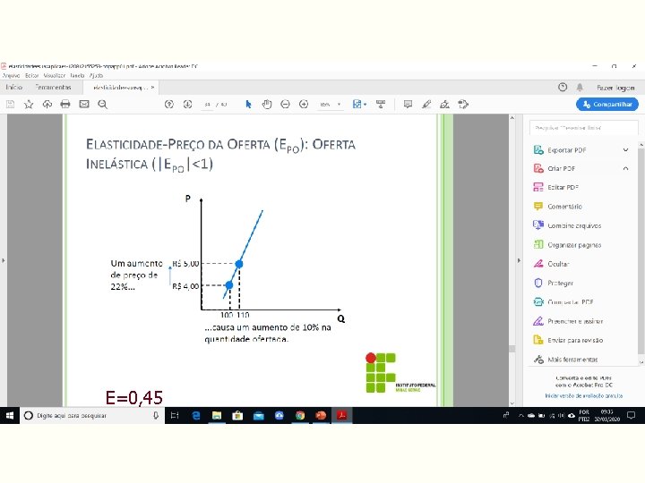Select the arrow selection tool

click(248, 105)
